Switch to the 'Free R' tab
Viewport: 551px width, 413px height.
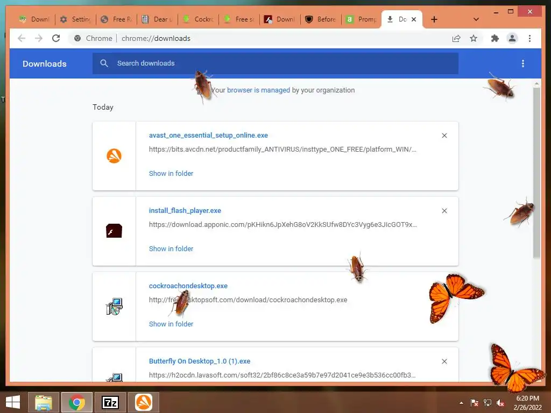point(116,19)
